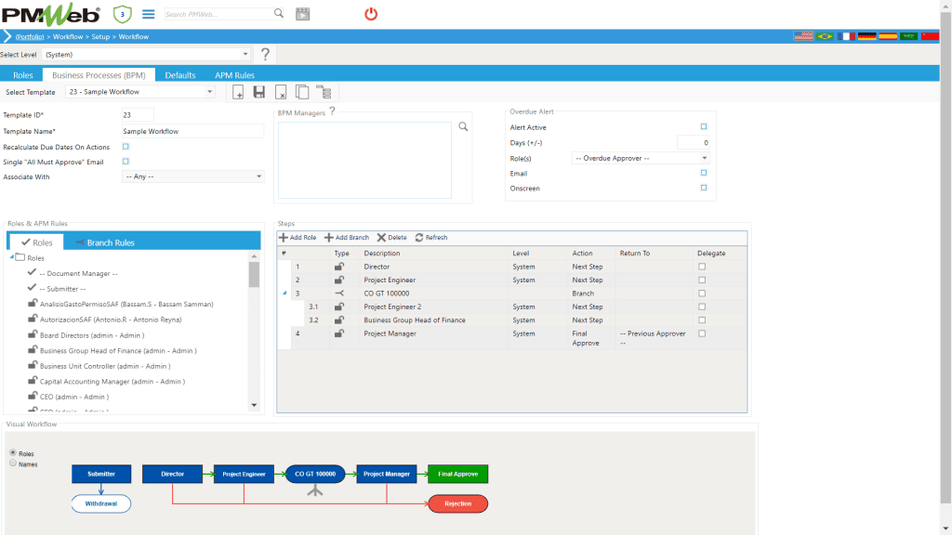Click the Add Role button
The width and height of the screenshot is (952, 535).
click(x=297, y=237)
